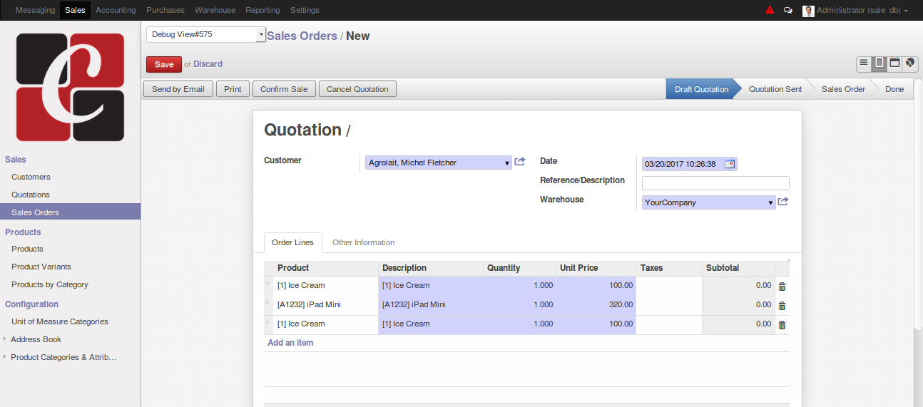This screenshot has height=407, width=923.
Task: Click the Add an item link
Action: click(x=290, y=343)
